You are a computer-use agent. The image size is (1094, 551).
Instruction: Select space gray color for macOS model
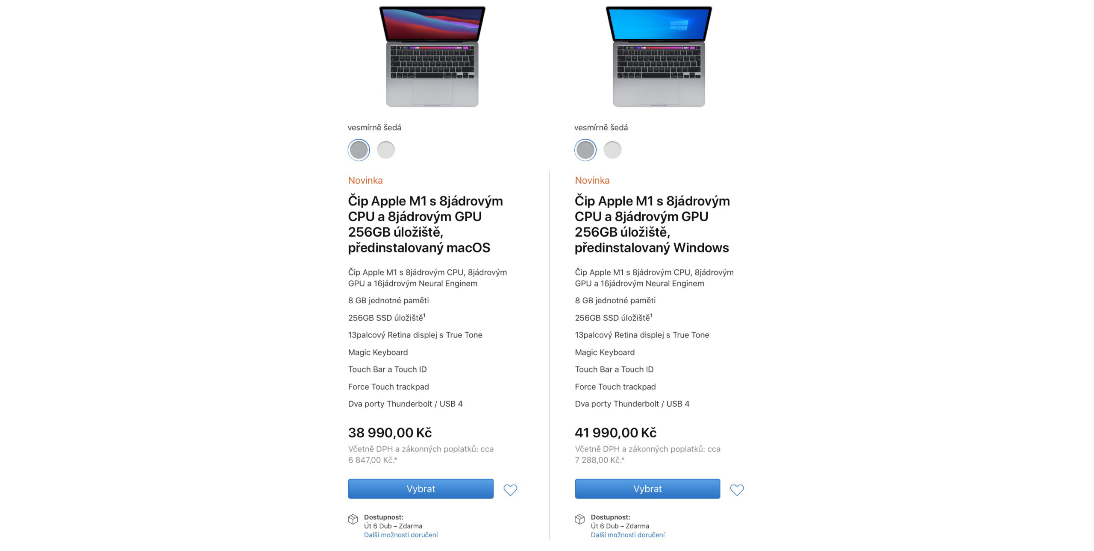pyautogui.click(x=359, y=150)
